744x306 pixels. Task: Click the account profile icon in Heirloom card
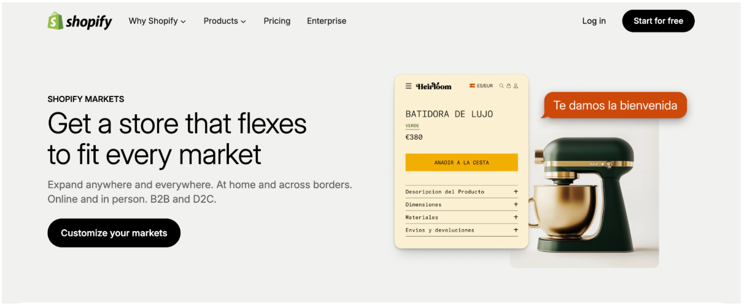(x=516, y=86)
